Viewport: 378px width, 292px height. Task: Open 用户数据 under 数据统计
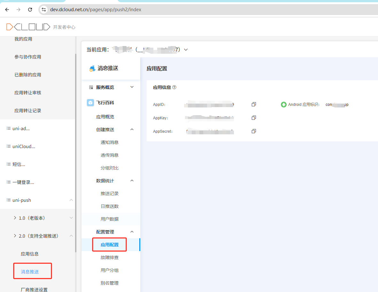110,219
